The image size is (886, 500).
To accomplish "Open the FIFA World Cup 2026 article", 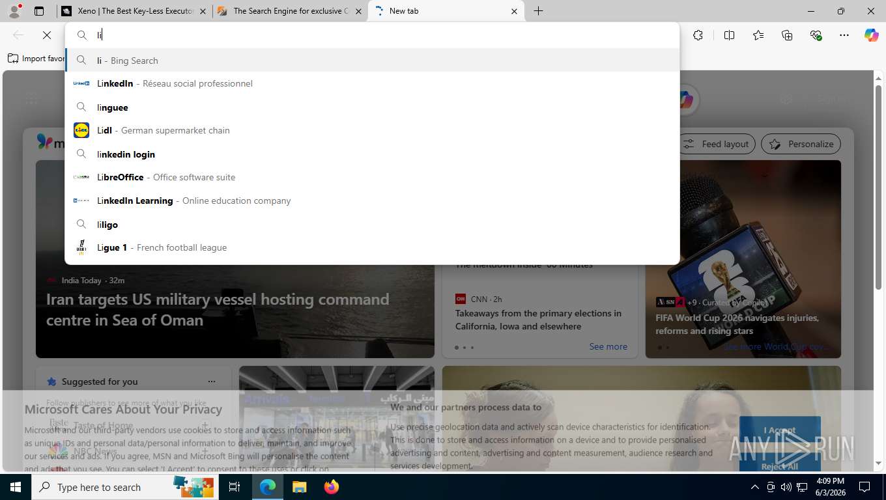I will (737, 324).
